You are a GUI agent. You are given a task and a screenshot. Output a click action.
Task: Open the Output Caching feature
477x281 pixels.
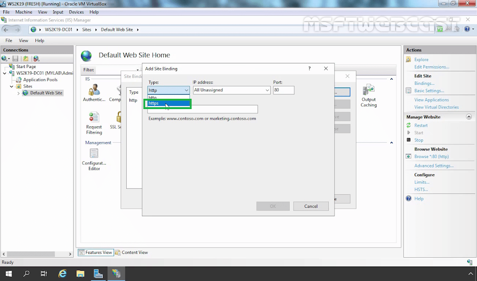tap(369, 96)
